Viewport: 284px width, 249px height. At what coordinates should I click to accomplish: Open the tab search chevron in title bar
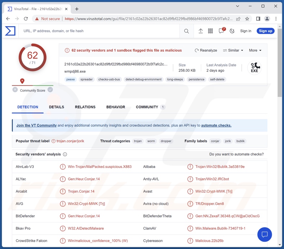(238, 6)
